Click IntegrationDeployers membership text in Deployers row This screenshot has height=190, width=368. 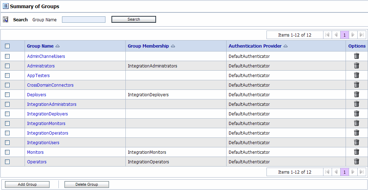point(148,95)
